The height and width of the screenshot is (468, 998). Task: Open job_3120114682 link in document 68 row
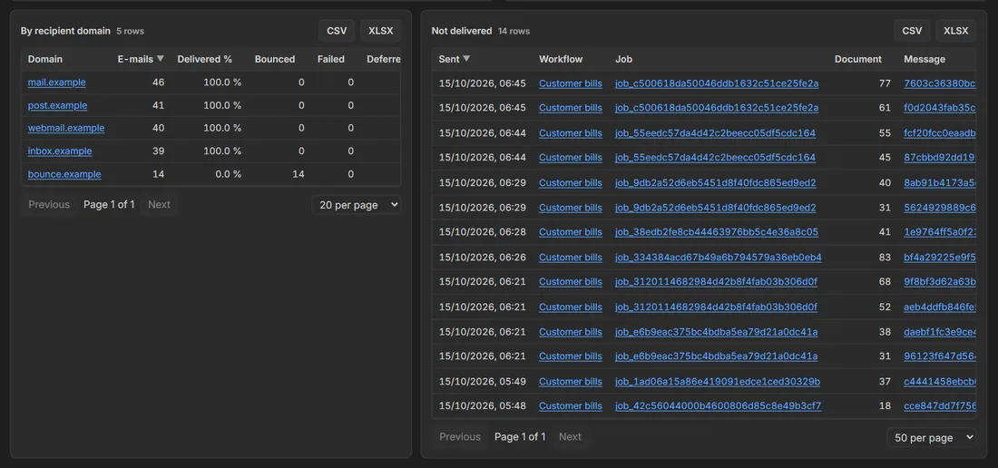716,282
